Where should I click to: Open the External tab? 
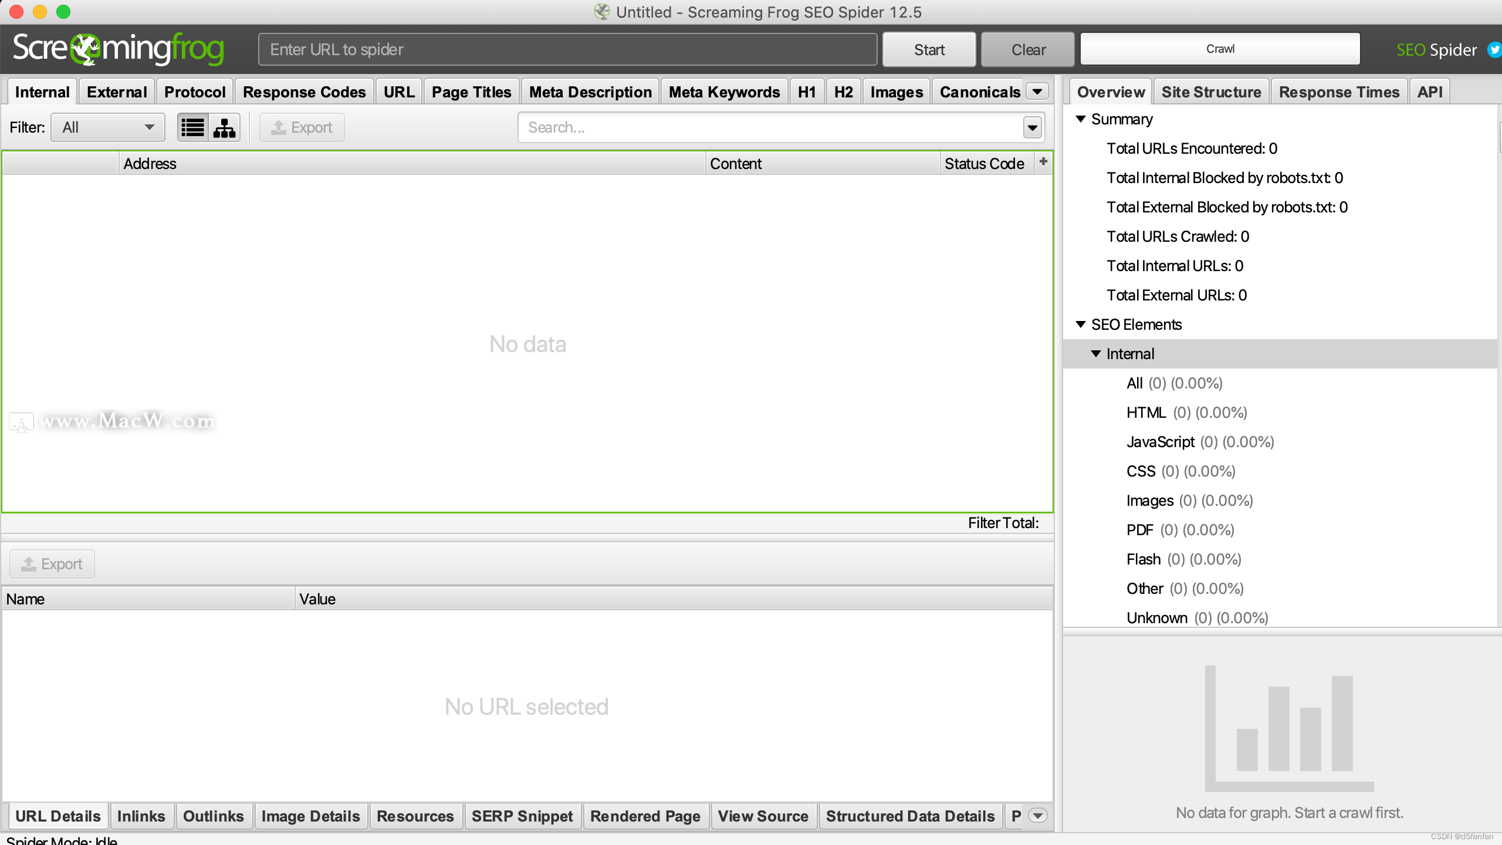pos(117,92)
